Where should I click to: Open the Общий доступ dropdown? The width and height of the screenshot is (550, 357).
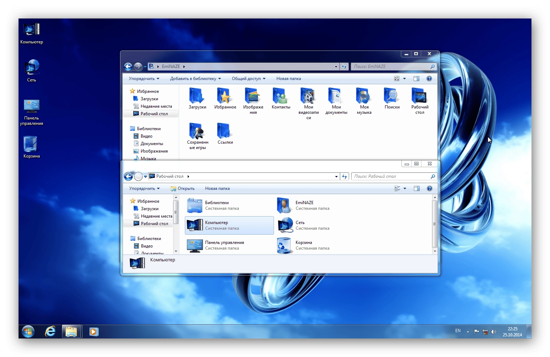pyautogui.click(x=249, y=79)
